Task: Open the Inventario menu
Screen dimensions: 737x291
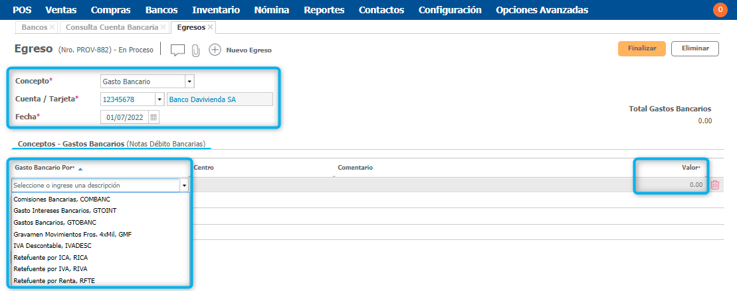Action: point(216,10)
